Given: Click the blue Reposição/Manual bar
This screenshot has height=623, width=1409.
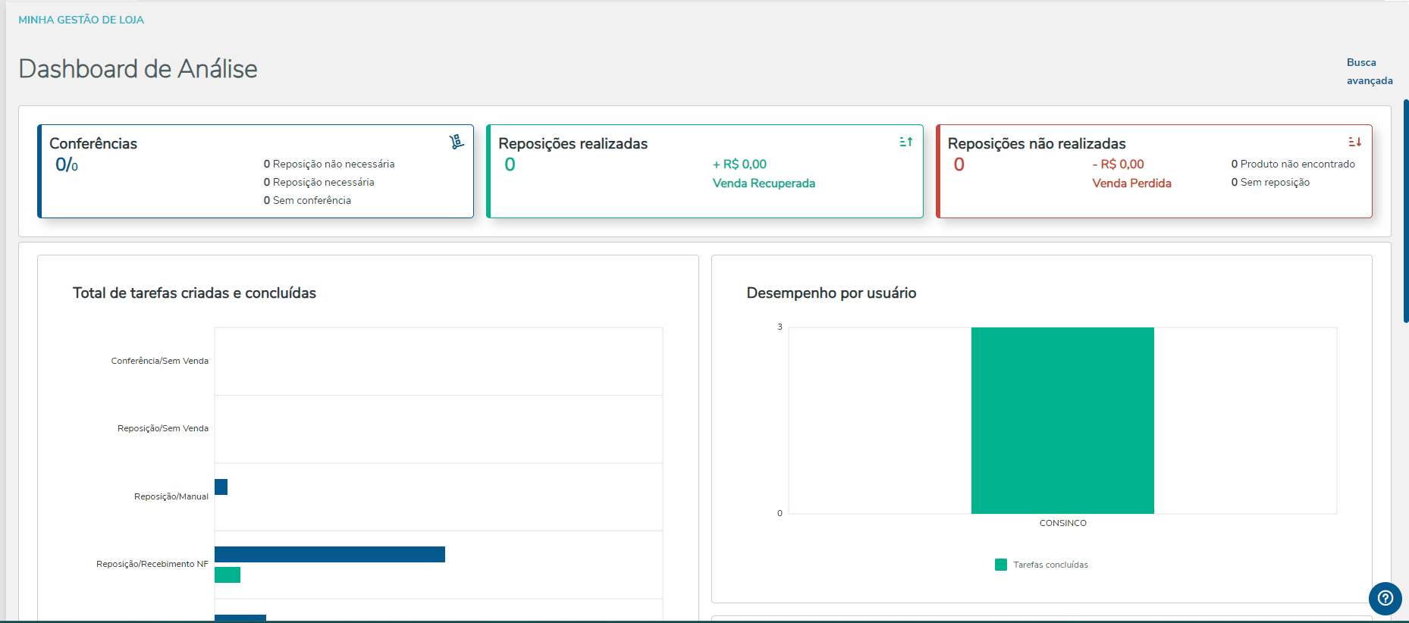Looking at the screenshot, I should pos(221,487).
